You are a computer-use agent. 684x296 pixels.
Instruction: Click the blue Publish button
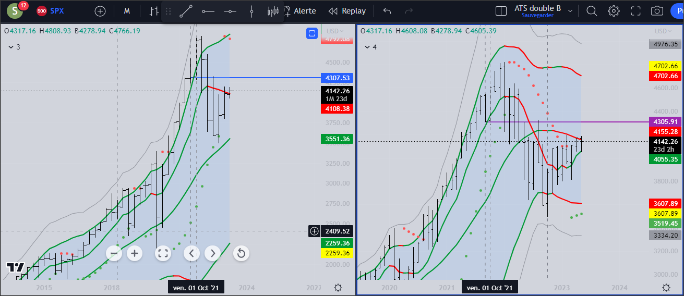[677, 11]
